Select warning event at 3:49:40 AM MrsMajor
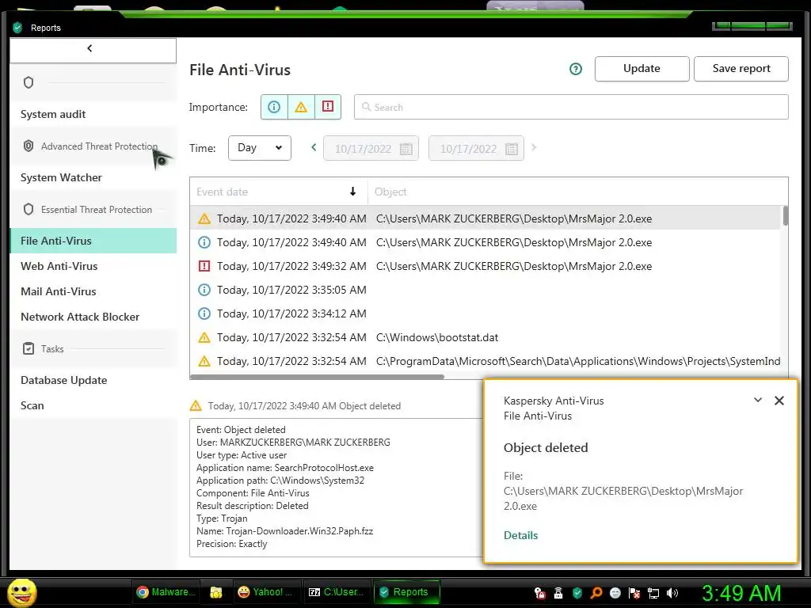This screenshot has height=608, width=811. click(x=485, y=218)
